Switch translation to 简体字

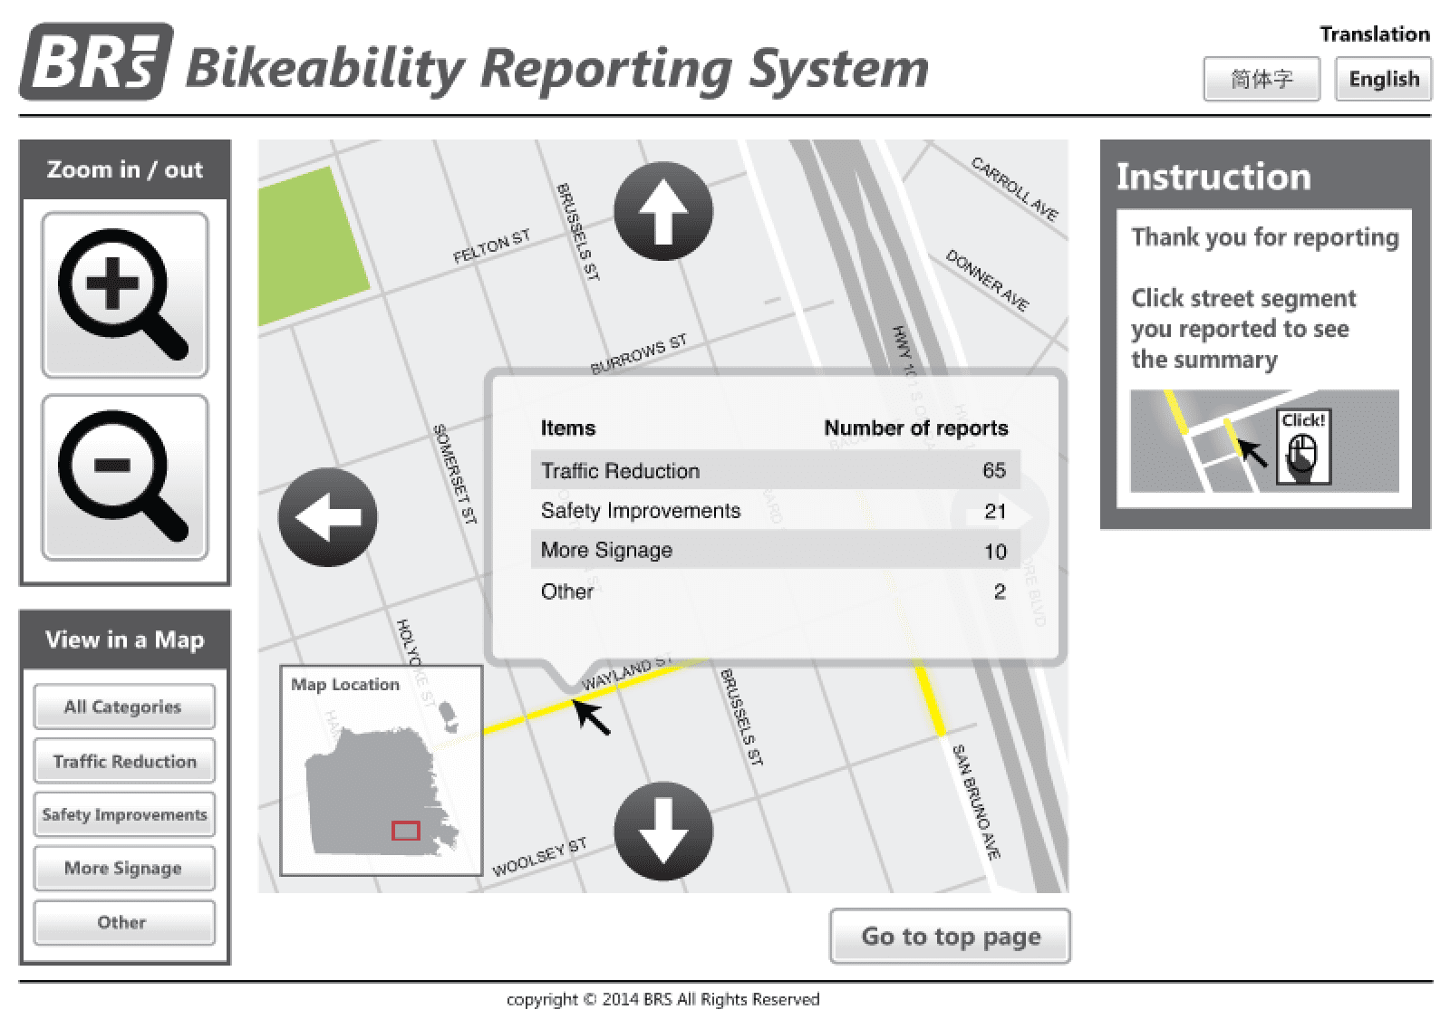click(x=1261, y=80)
